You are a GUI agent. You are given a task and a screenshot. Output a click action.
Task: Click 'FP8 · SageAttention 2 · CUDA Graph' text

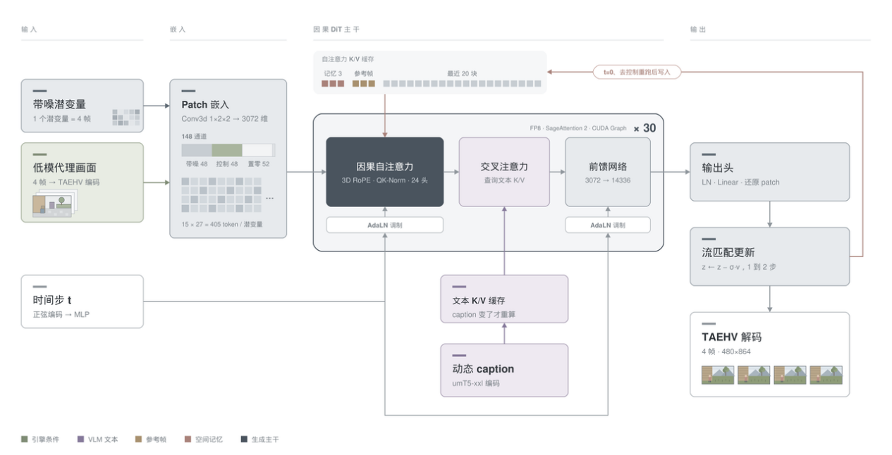click(578, 128)
